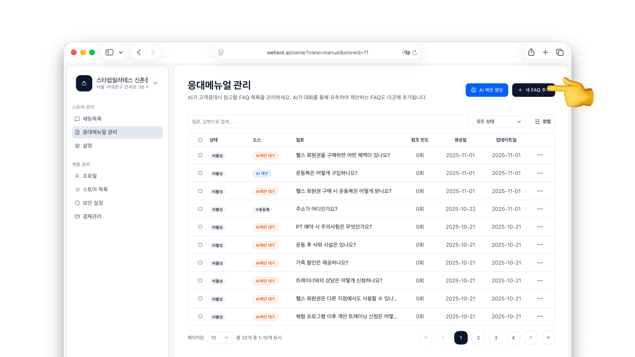Open the 채팅목록 chat icon in sidebar
635x357 pixels.
point(77,119)
